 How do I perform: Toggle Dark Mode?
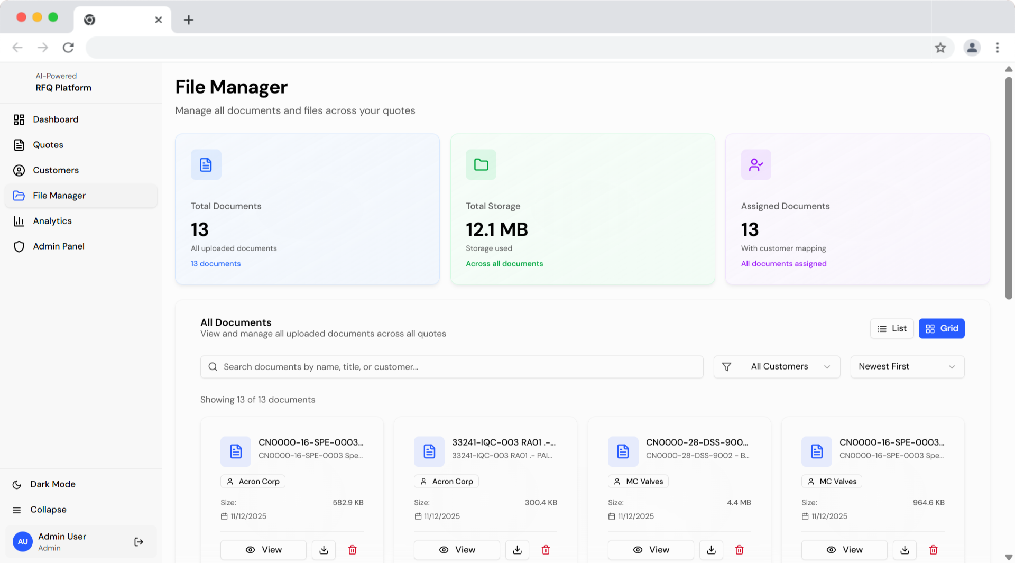pyautogui.click(x=81, y=484)
